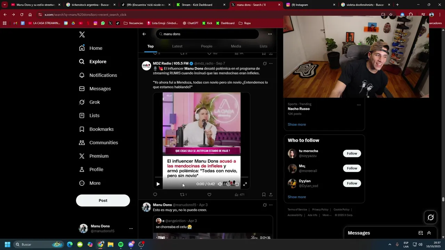This screenshot has width=445, height=250.
Task: Switch to the Latest tab
Action: pyautogui.click(x=177, y=46)
